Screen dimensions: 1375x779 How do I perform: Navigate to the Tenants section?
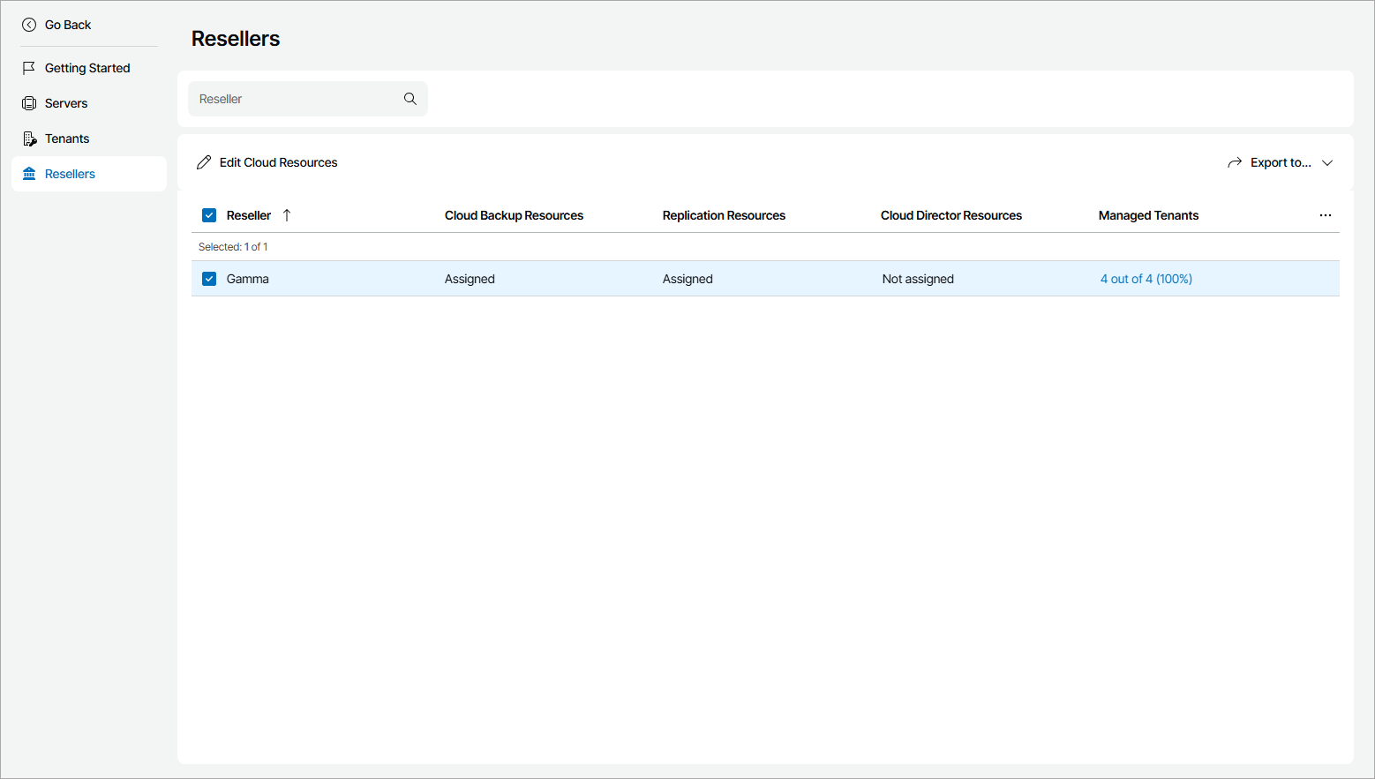(66, 138)
